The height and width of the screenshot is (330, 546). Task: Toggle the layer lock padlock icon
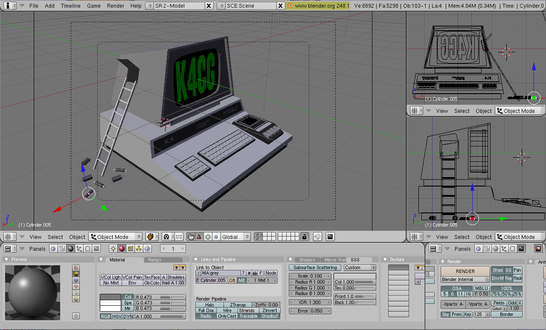pyautogui.click(x=304, y=237)
